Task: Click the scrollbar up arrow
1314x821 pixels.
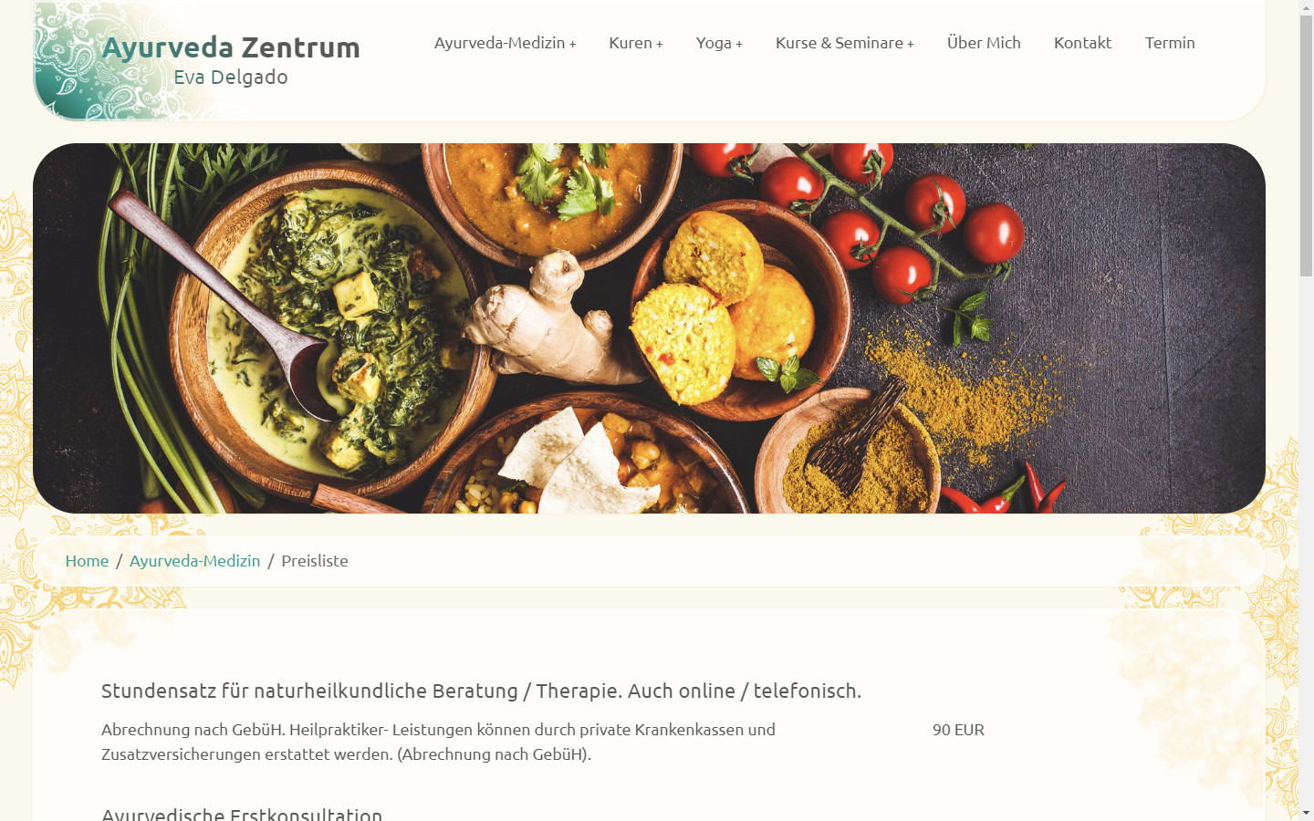Action: (1307, 7)
